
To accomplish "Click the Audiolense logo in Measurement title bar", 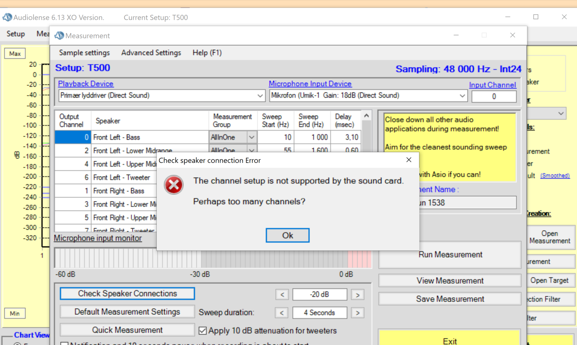I will coord(59,36).
